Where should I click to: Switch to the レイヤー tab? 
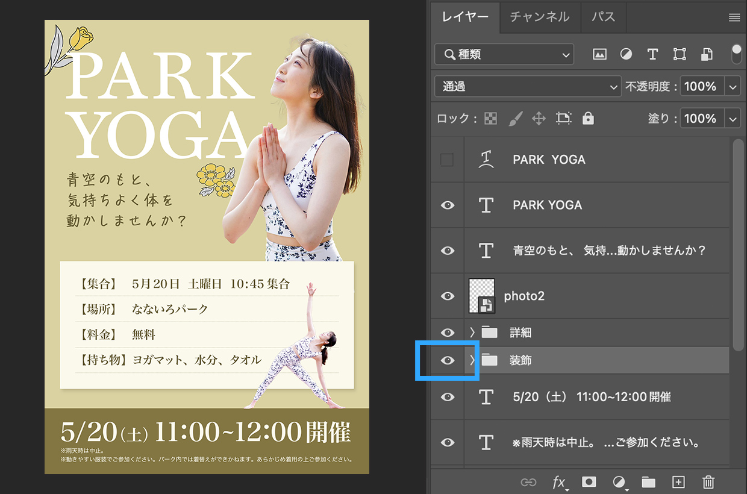(x=465, y=17)
